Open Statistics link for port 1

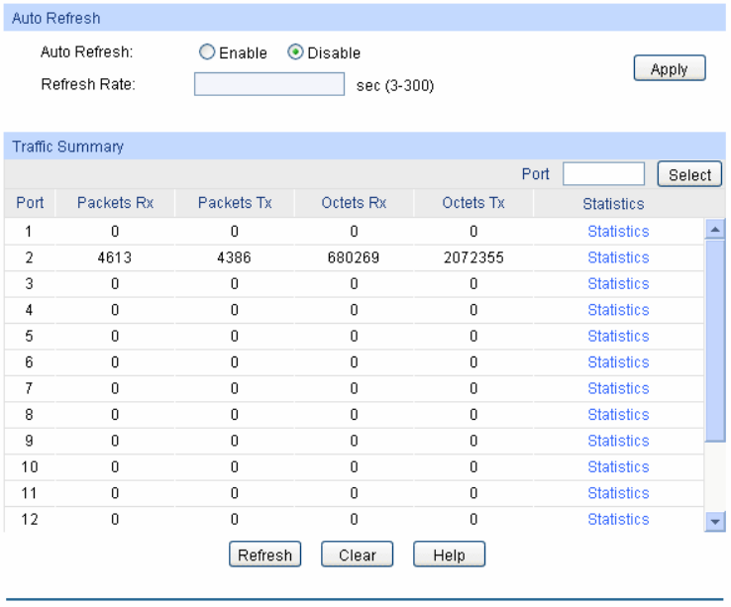point(618,232)
